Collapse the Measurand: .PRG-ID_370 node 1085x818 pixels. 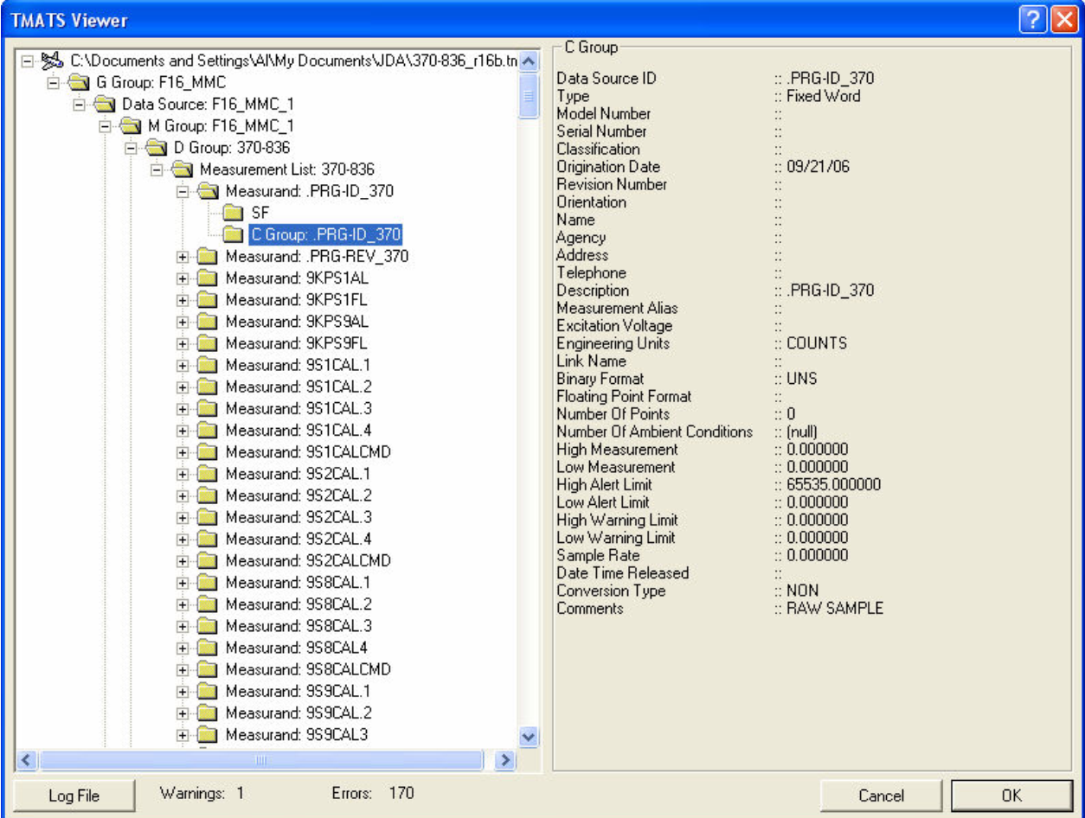(x=183, y=191)
